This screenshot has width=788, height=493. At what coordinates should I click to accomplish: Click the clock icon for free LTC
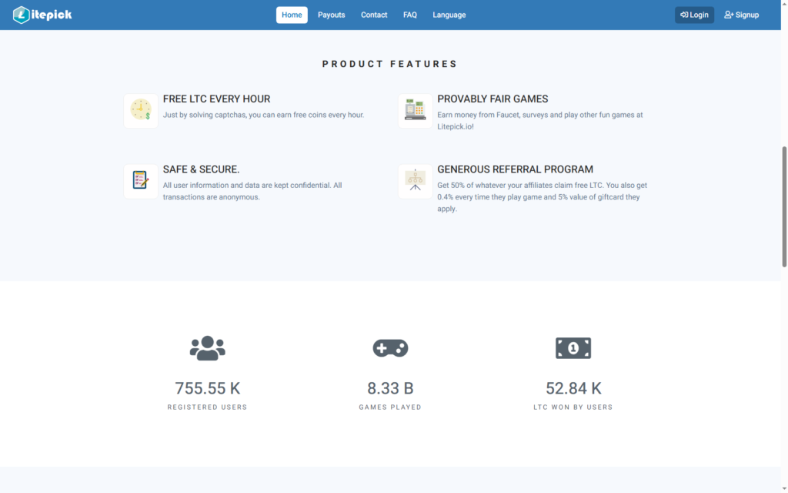[141, 110]
